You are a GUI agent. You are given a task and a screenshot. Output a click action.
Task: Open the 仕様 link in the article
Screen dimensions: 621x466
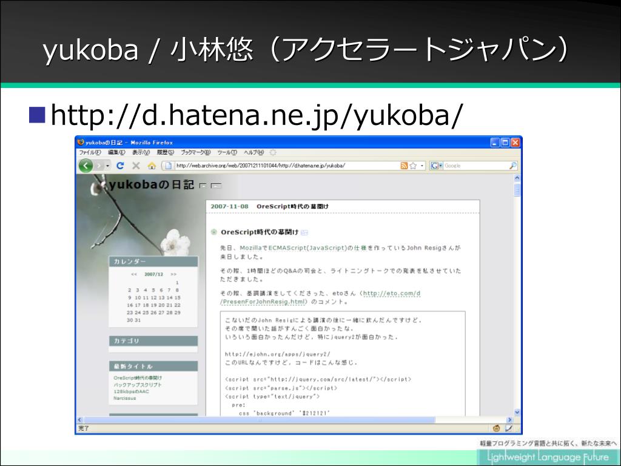(x=360, y=248)
